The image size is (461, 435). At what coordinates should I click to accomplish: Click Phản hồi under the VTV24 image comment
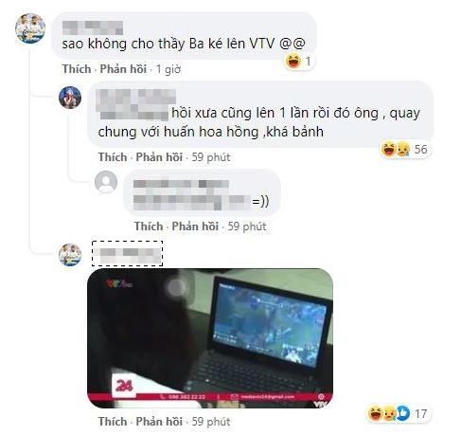click(159, 422)
